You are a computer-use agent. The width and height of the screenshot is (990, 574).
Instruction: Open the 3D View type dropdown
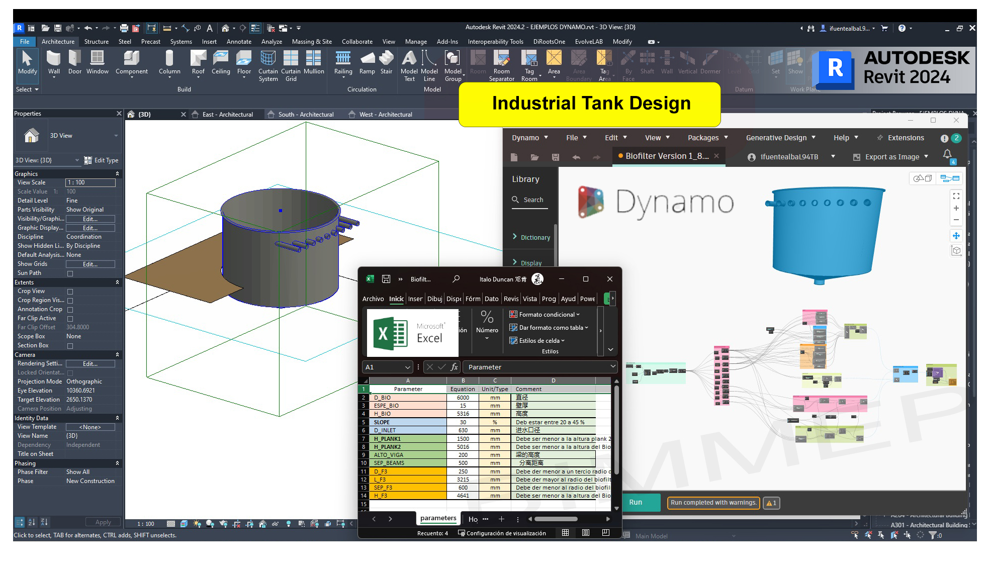[116, 136]
